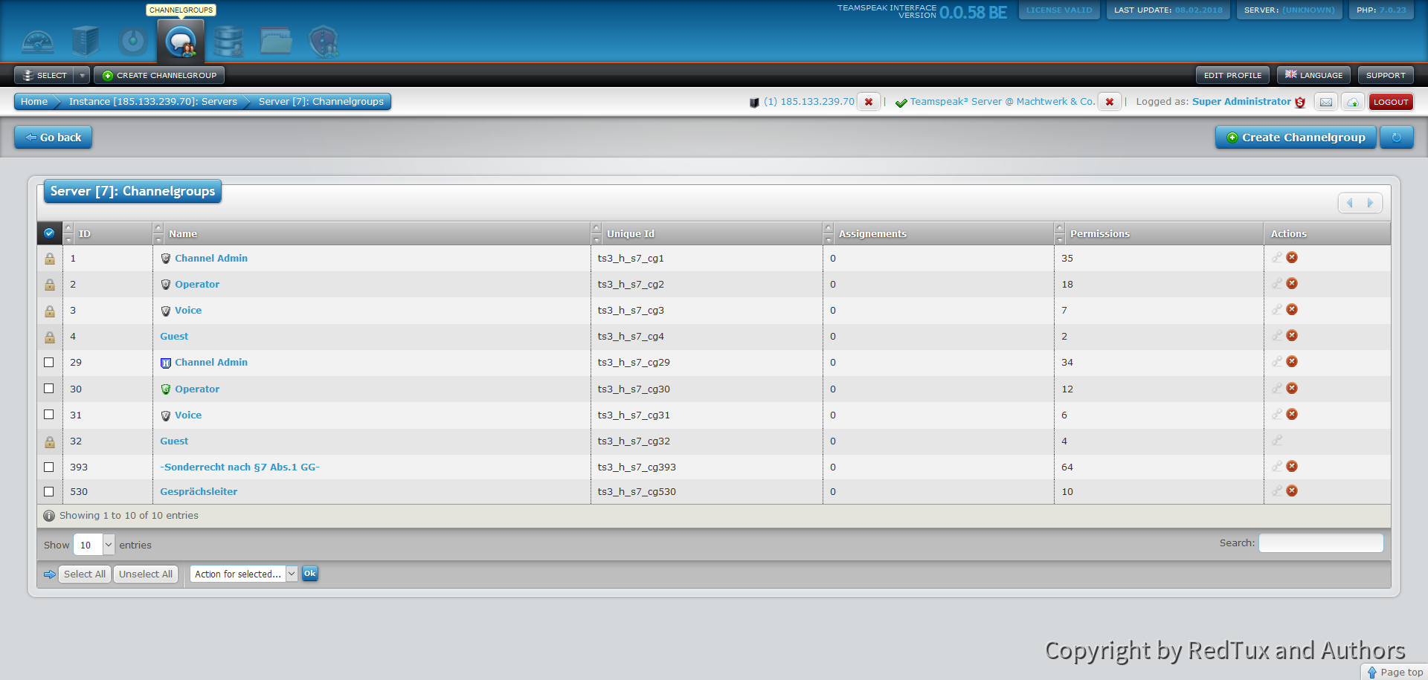This screenshot has height=680, width=1428.
Task: Navigate to Home breadcrumb
Action: pos(34,102)
